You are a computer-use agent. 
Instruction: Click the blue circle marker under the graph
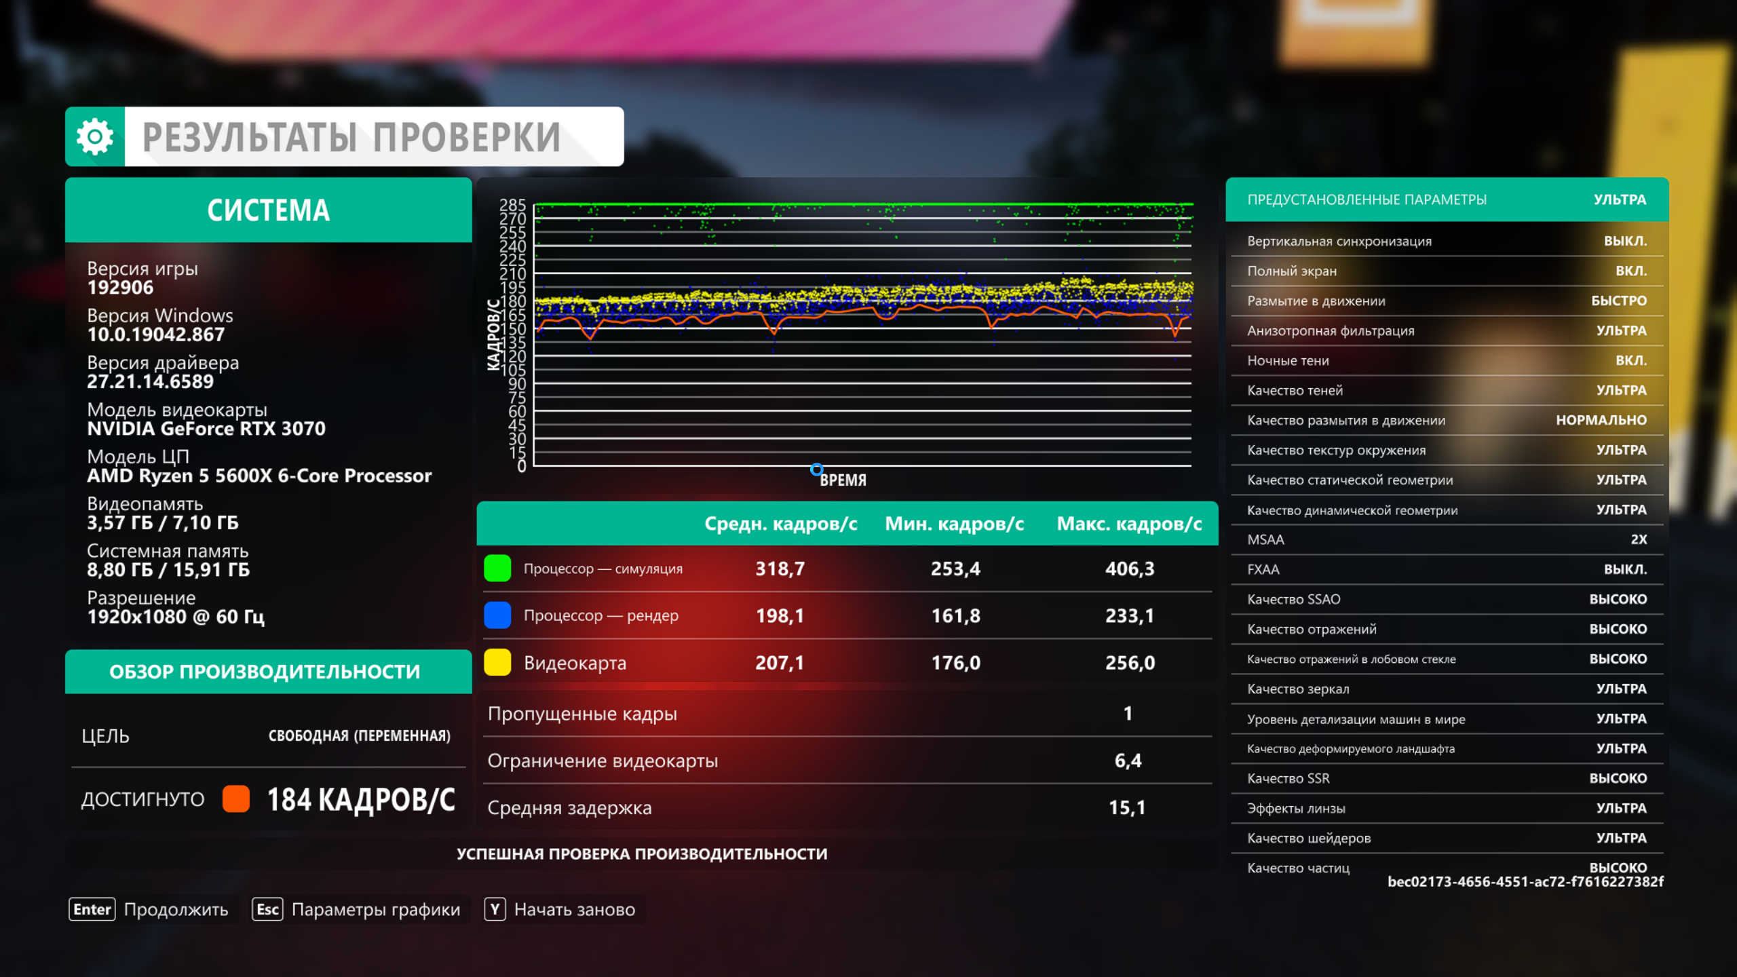click(x=817, y=470)
